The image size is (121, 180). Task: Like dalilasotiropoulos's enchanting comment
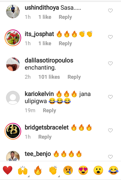pos(110,63)
